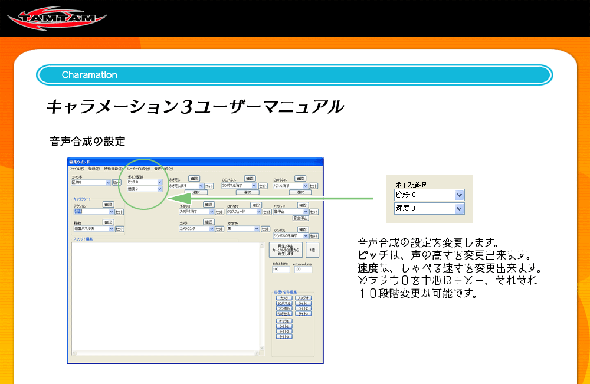The height and width of the screenshot is (384, 590).
Task: Click 確認 button beside 切り替え label
Action: pyautogui.click(x=256, y=205)
